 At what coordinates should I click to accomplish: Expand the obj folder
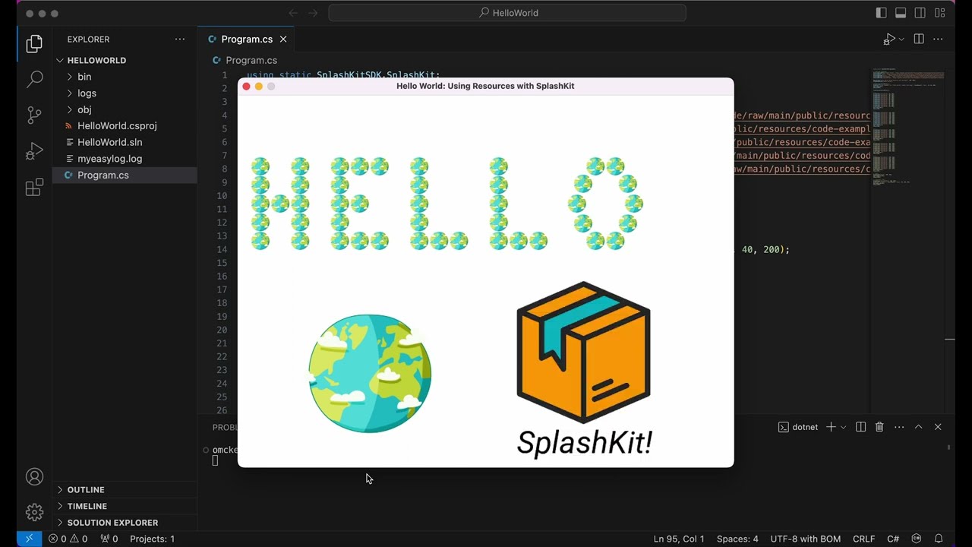[x=125, y=109]
